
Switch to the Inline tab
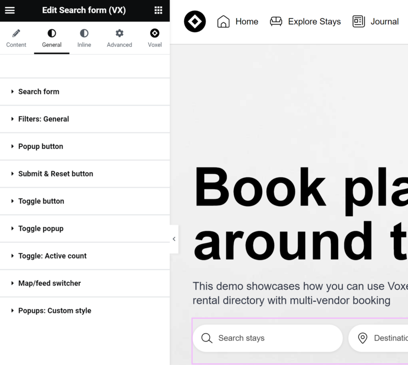tap(84, 38)
